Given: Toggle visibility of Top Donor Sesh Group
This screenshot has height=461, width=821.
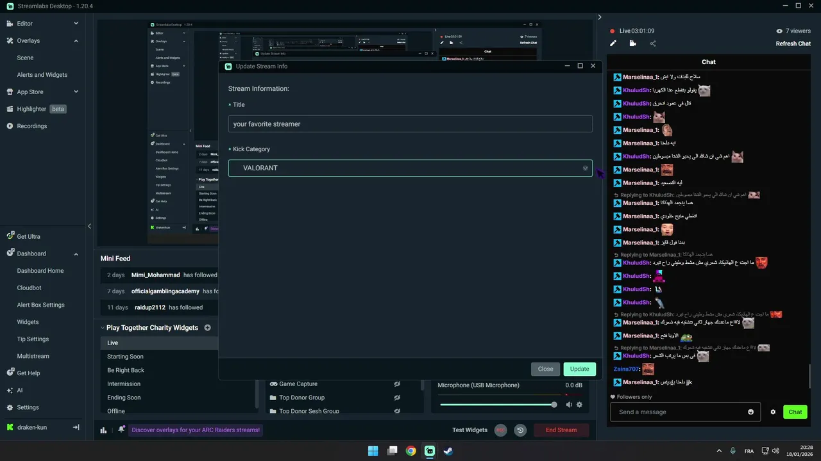Looking at the screenshot, I should [397, 411].
